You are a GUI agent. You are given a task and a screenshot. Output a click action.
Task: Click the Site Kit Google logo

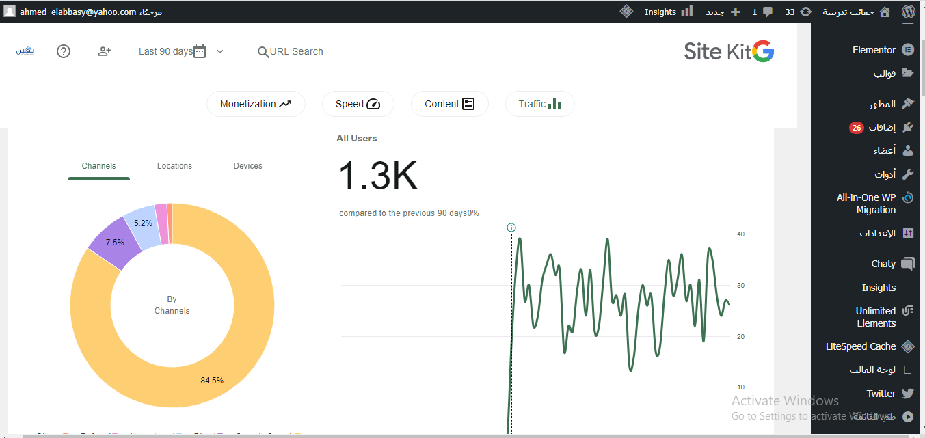coord(729,51)
